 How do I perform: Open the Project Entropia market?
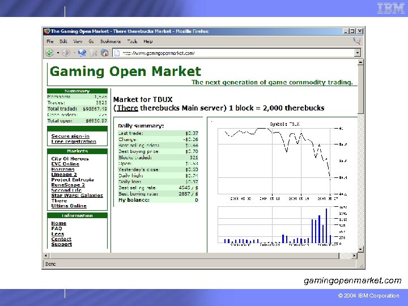(x=73, y=180)
